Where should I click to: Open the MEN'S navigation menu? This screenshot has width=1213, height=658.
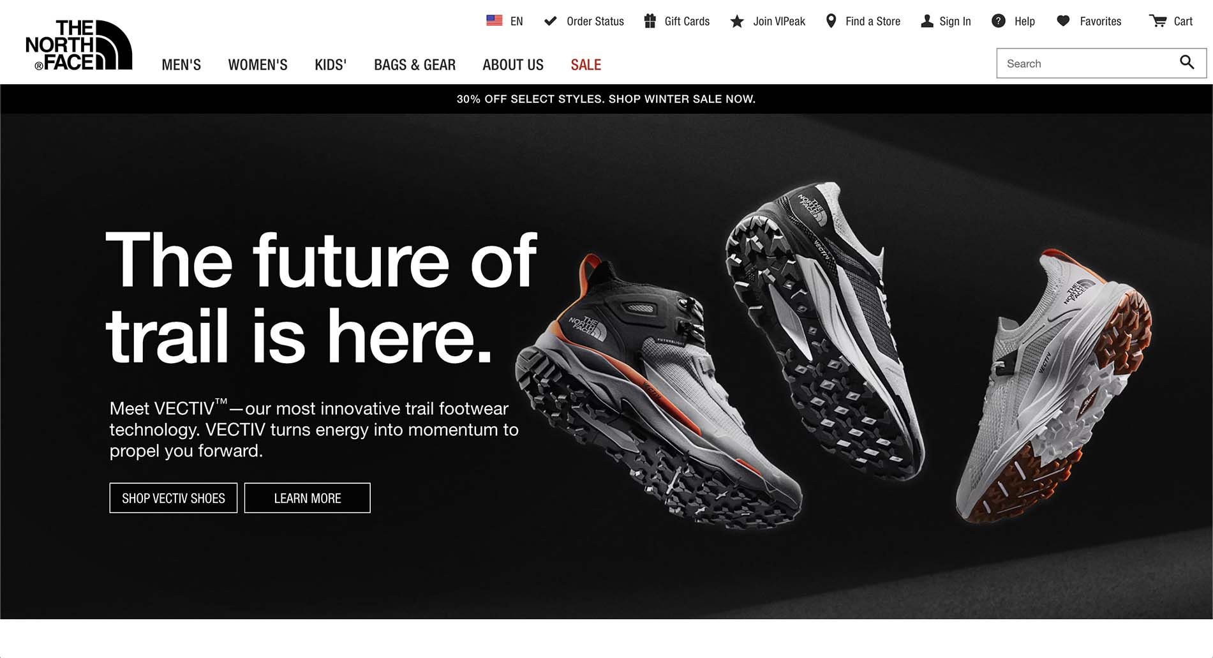(181, 64)
